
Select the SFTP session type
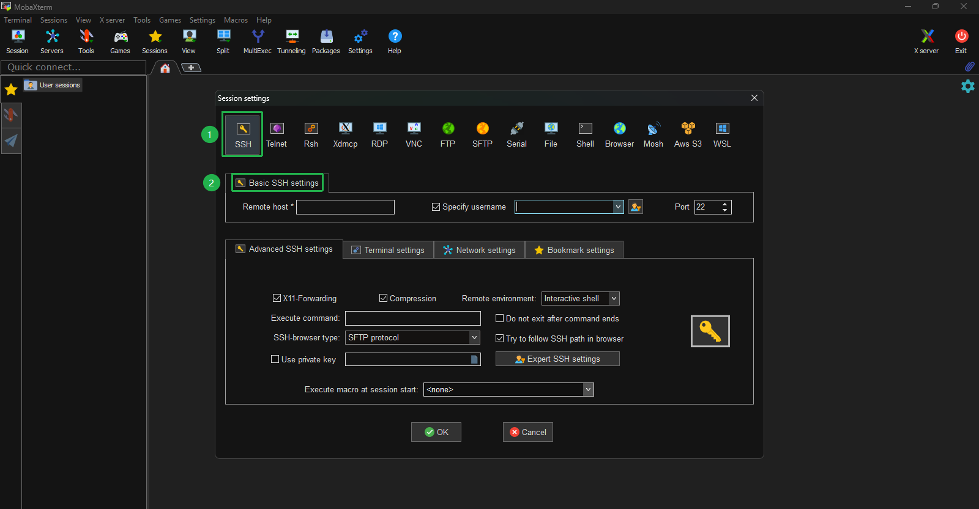(x=482, y=134)
